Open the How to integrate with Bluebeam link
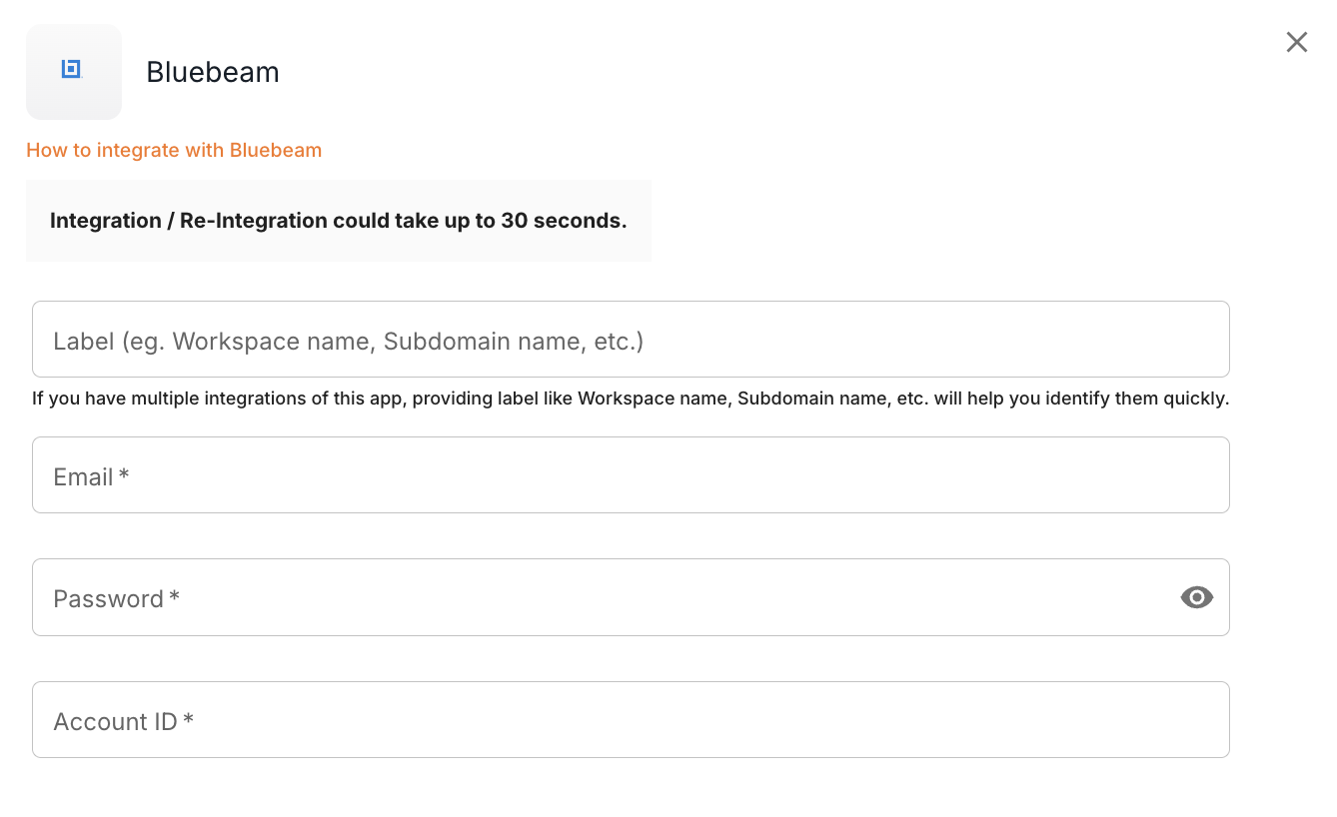 click(174, 150)
